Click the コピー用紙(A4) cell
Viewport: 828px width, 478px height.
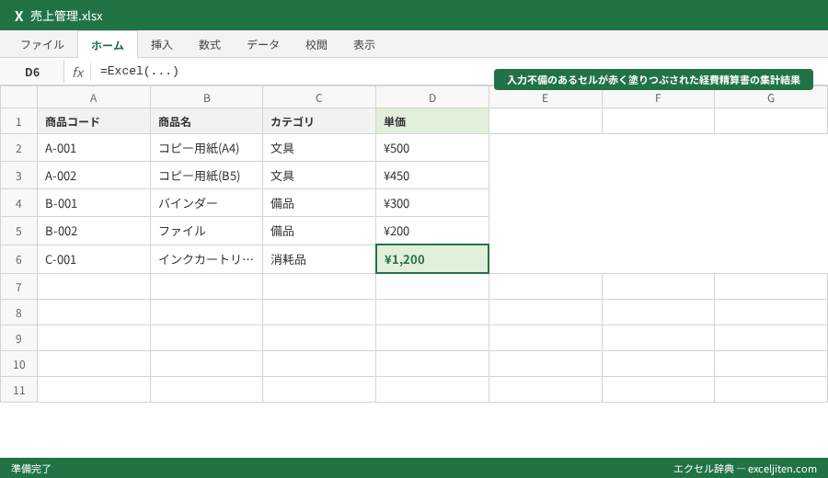click(206, 148)
